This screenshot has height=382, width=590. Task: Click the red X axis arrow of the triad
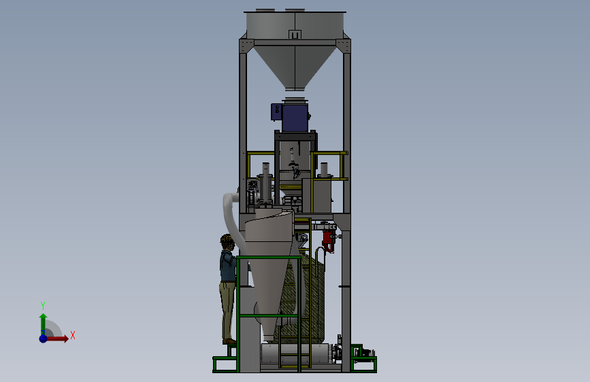click(x=57, y=338)
